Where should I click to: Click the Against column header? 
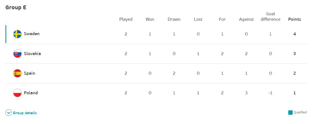(246, 19)
